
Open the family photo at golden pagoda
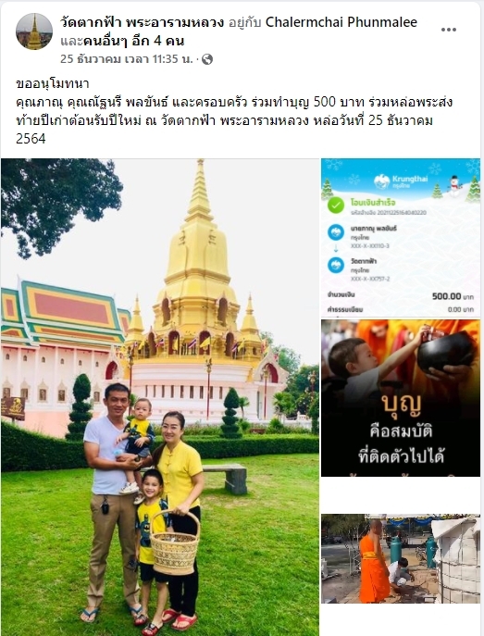160,396
